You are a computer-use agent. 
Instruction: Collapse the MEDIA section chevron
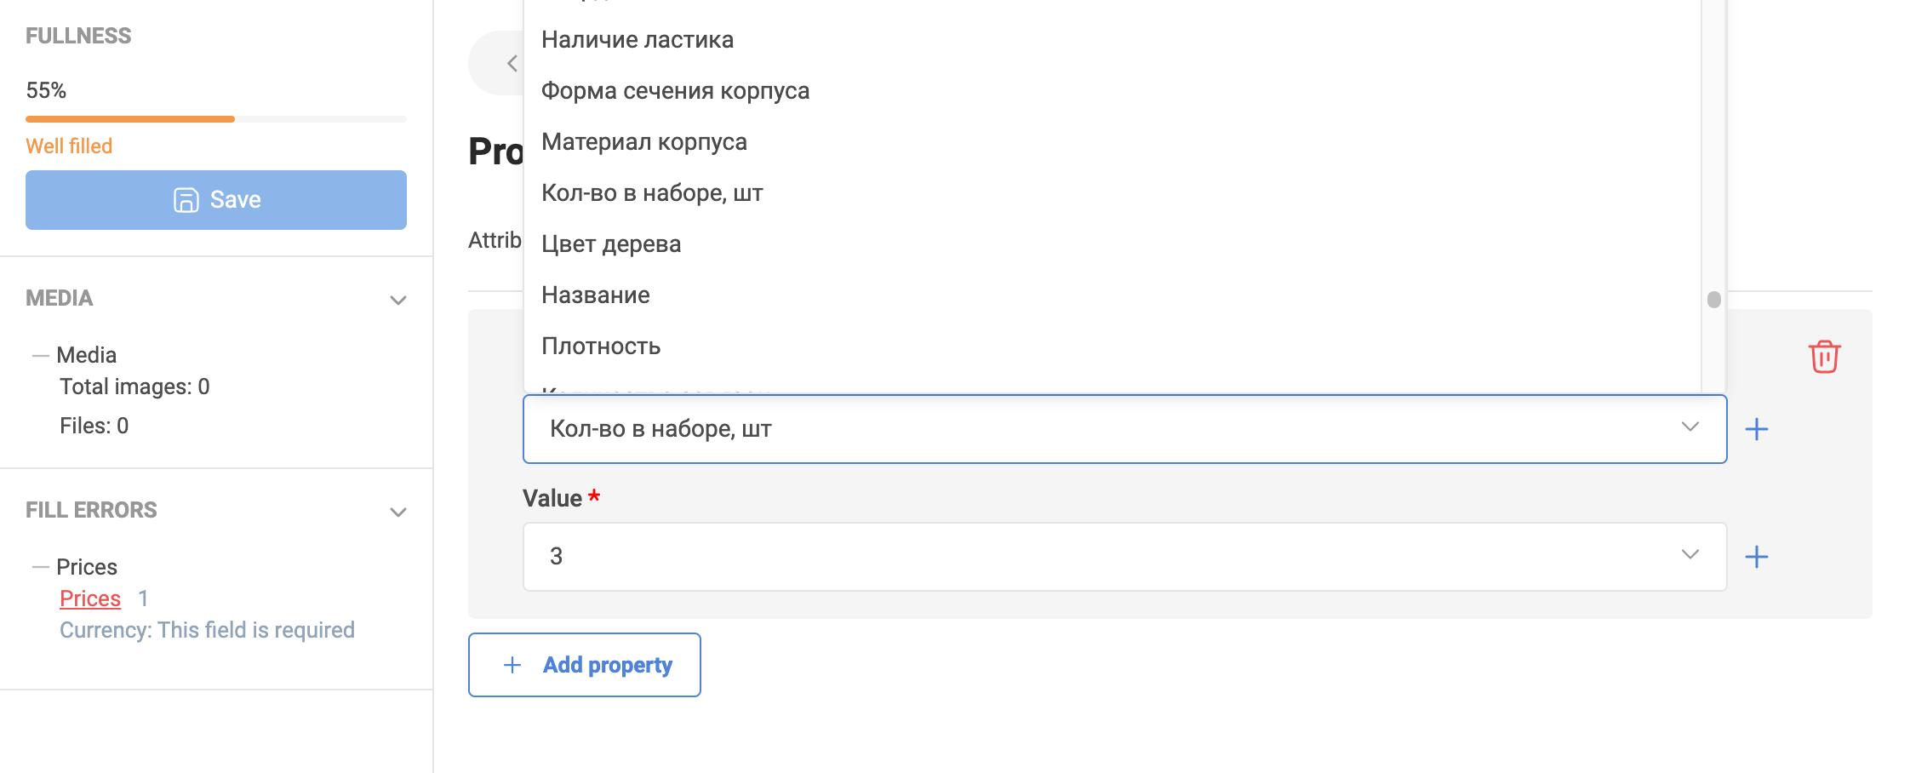click(397, 300)
